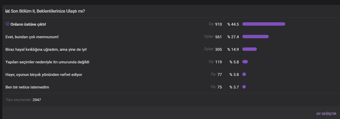Image resolution: width=340 pixels, height=119 pixels.
Task: Click the 'Oylar: 561' vote count
Action: (213, 37)
